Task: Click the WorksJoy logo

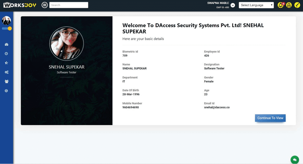Action: [20, 5]
